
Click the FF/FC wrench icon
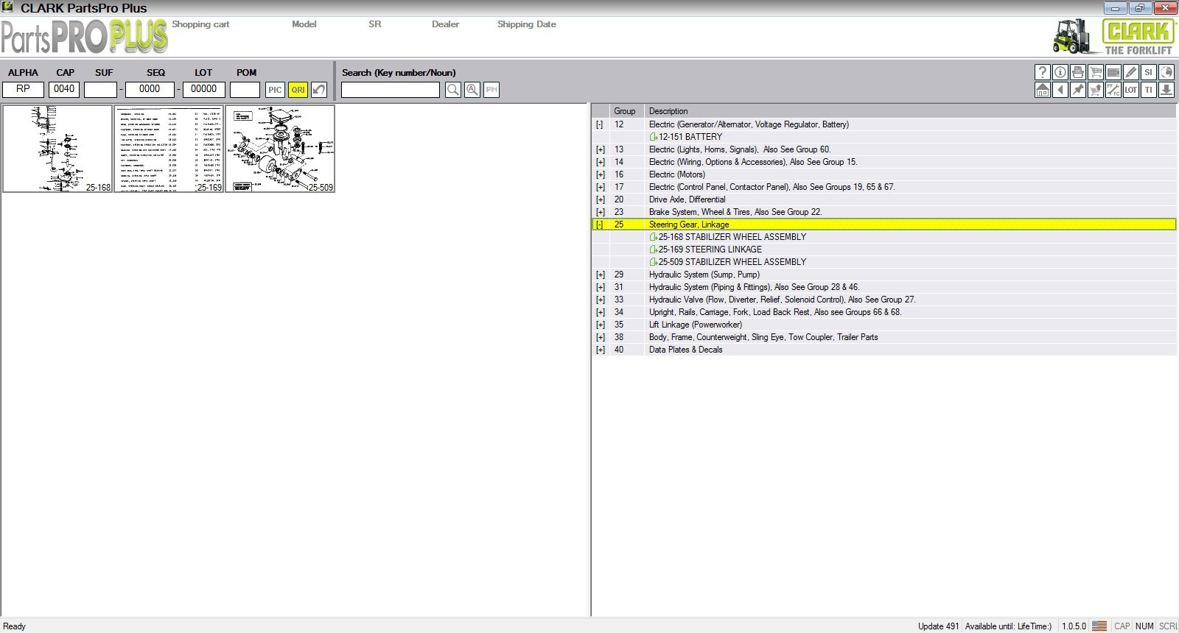click(x=1113, y=90)
